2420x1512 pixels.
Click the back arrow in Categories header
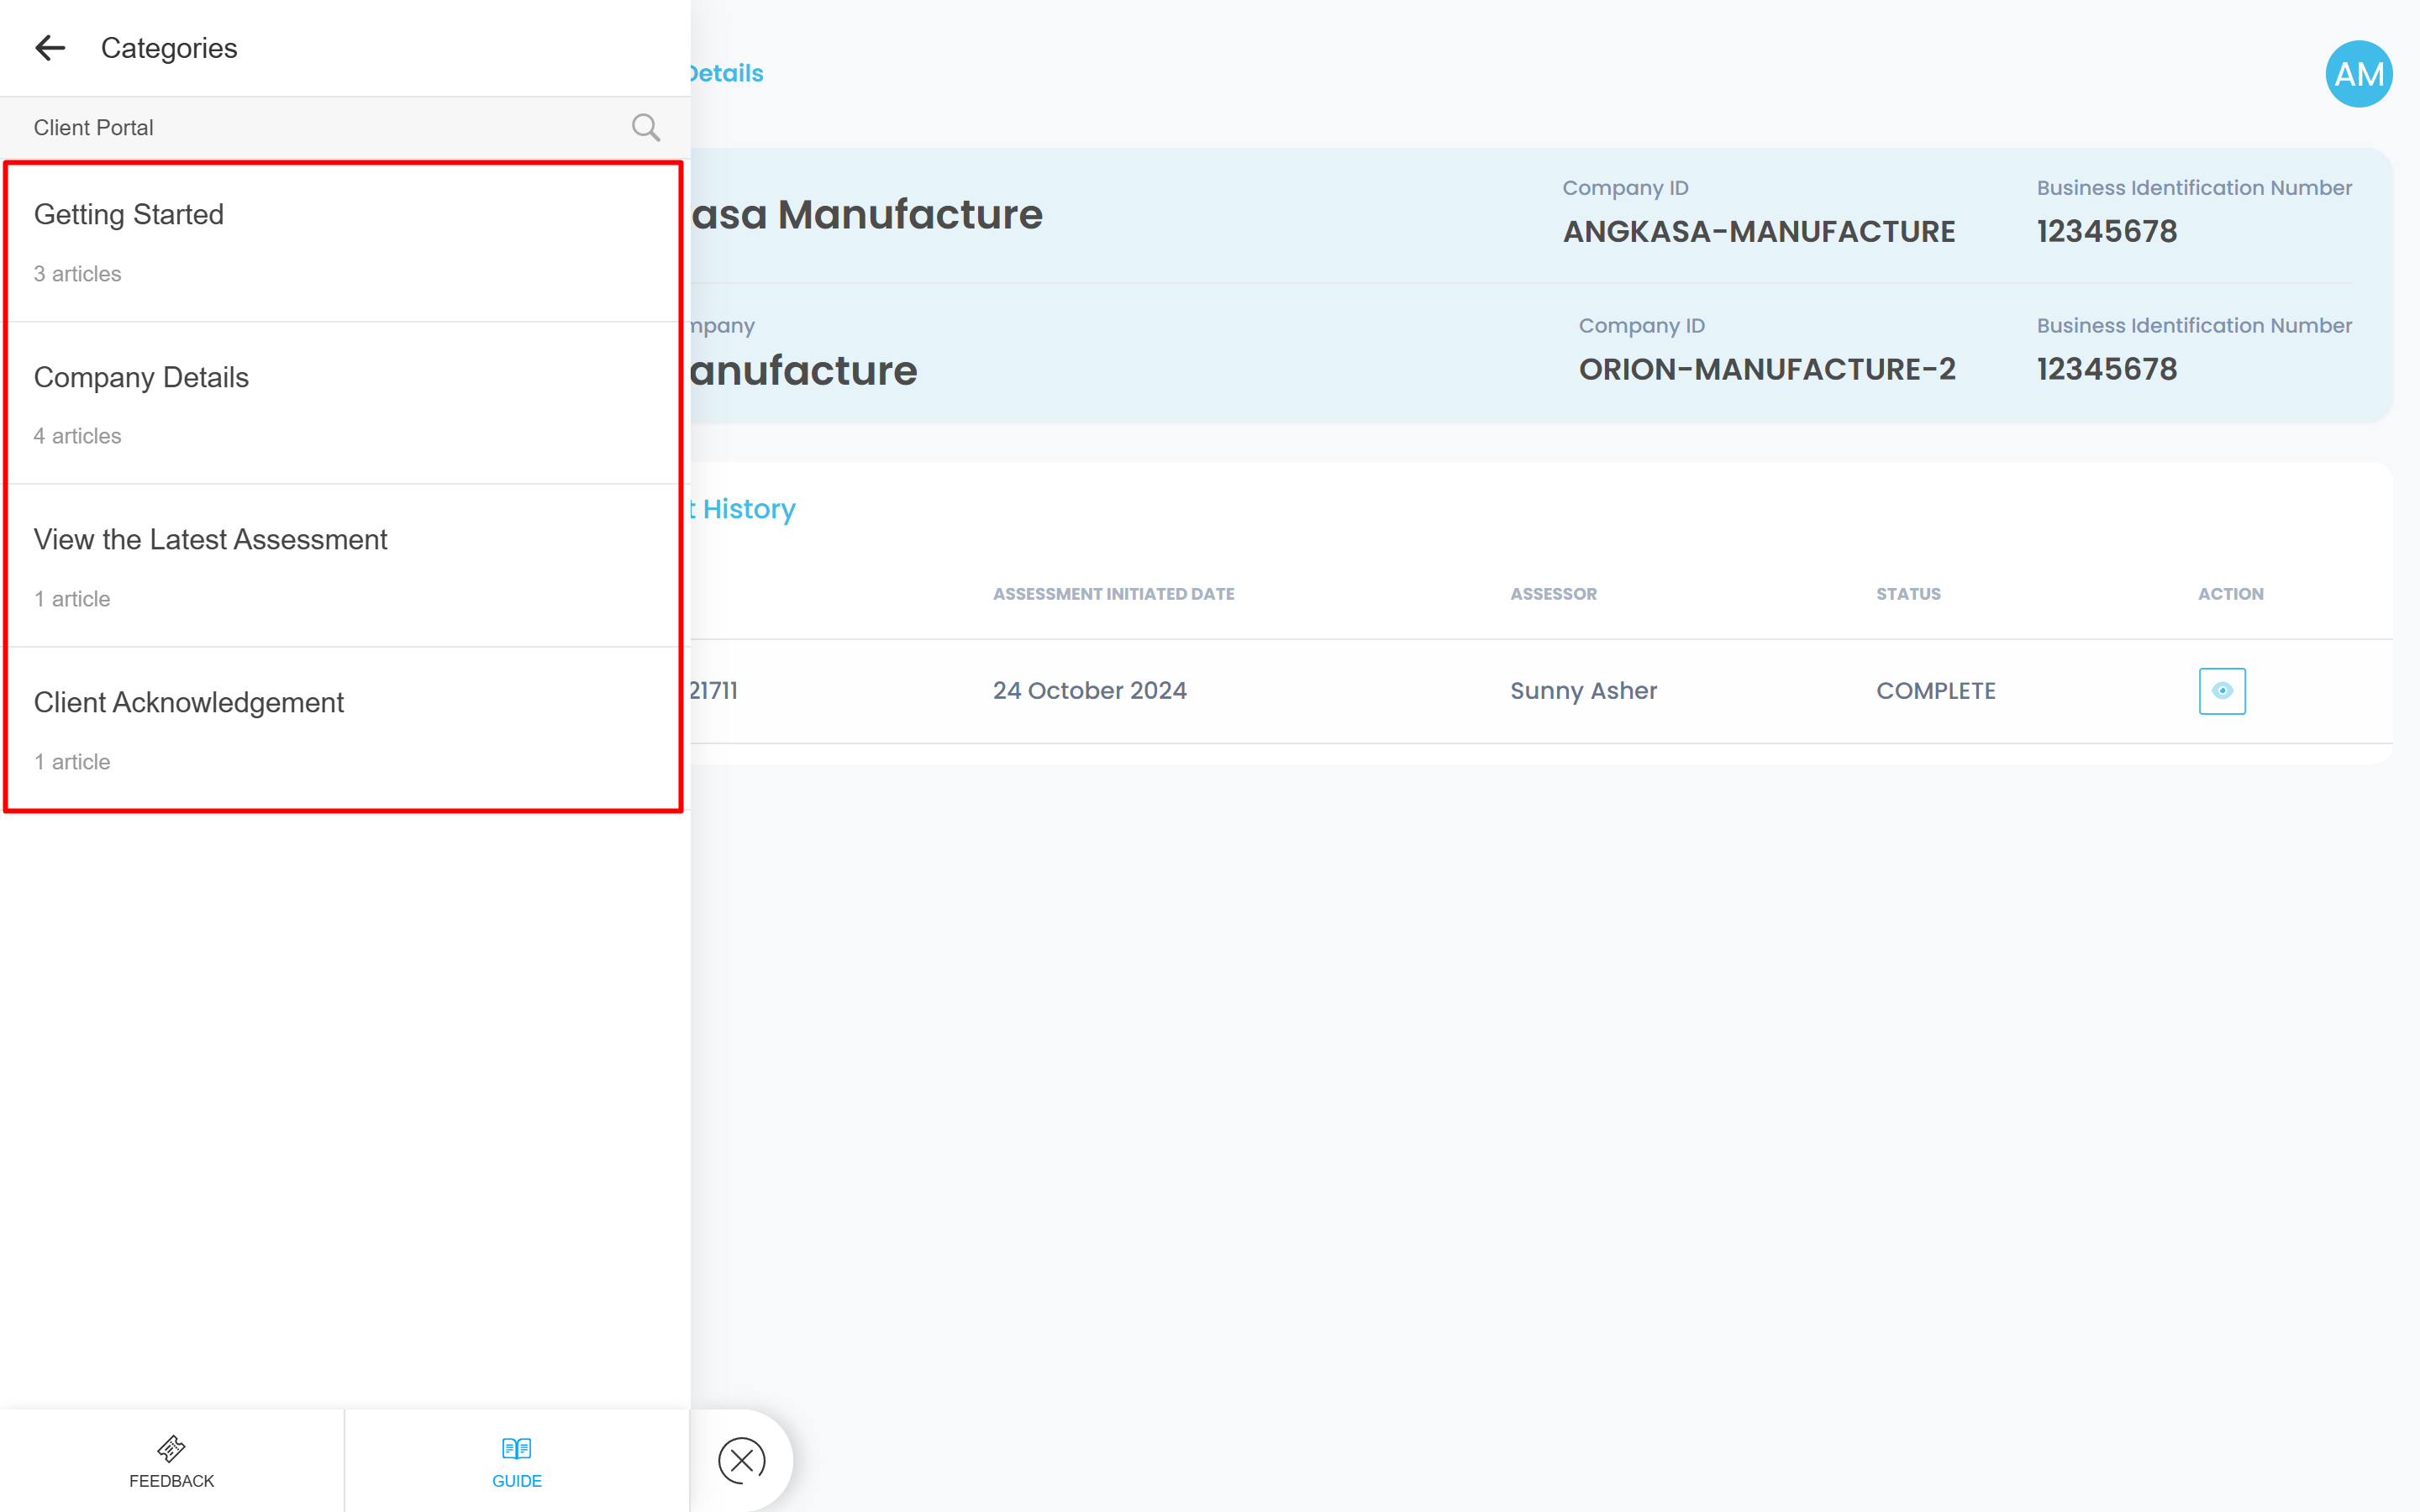click(50, 48)
